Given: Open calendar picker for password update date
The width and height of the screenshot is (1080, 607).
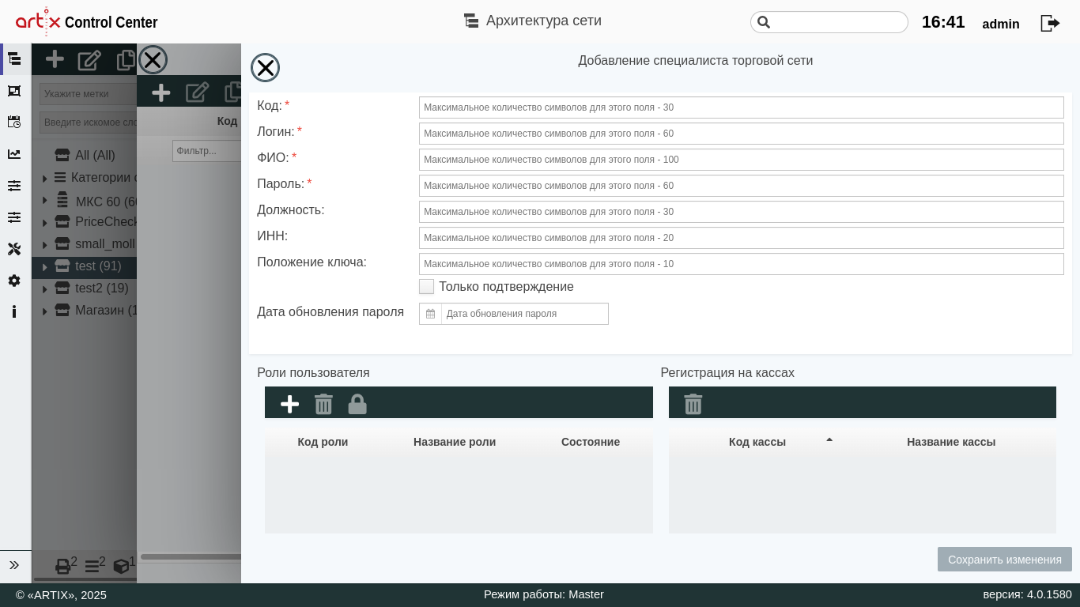Looking at the screenshot, I should (x=430, y=314).
